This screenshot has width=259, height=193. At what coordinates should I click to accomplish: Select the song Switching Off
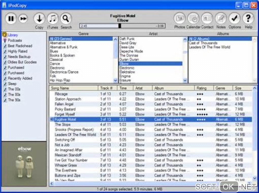click(151, 140)
